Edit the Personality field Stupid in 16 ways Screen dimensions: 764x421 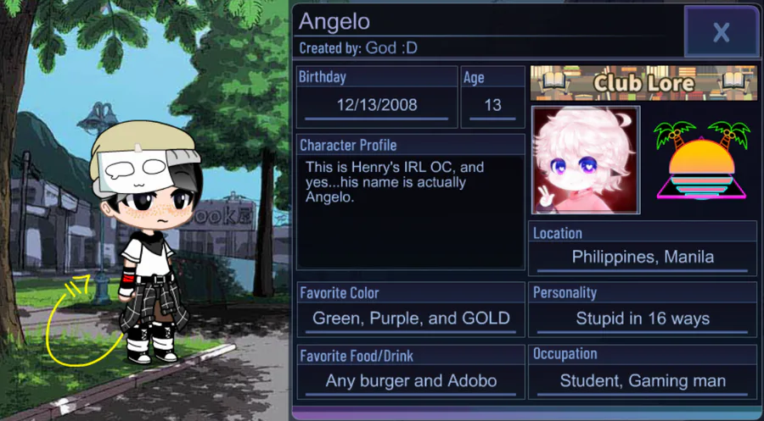(643, 319)
